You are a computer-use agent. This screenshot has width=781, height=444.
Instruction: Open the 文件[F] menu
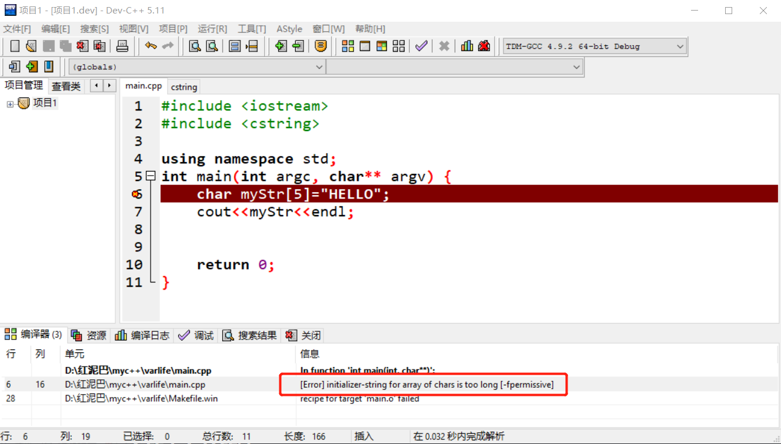pos(17,29)
